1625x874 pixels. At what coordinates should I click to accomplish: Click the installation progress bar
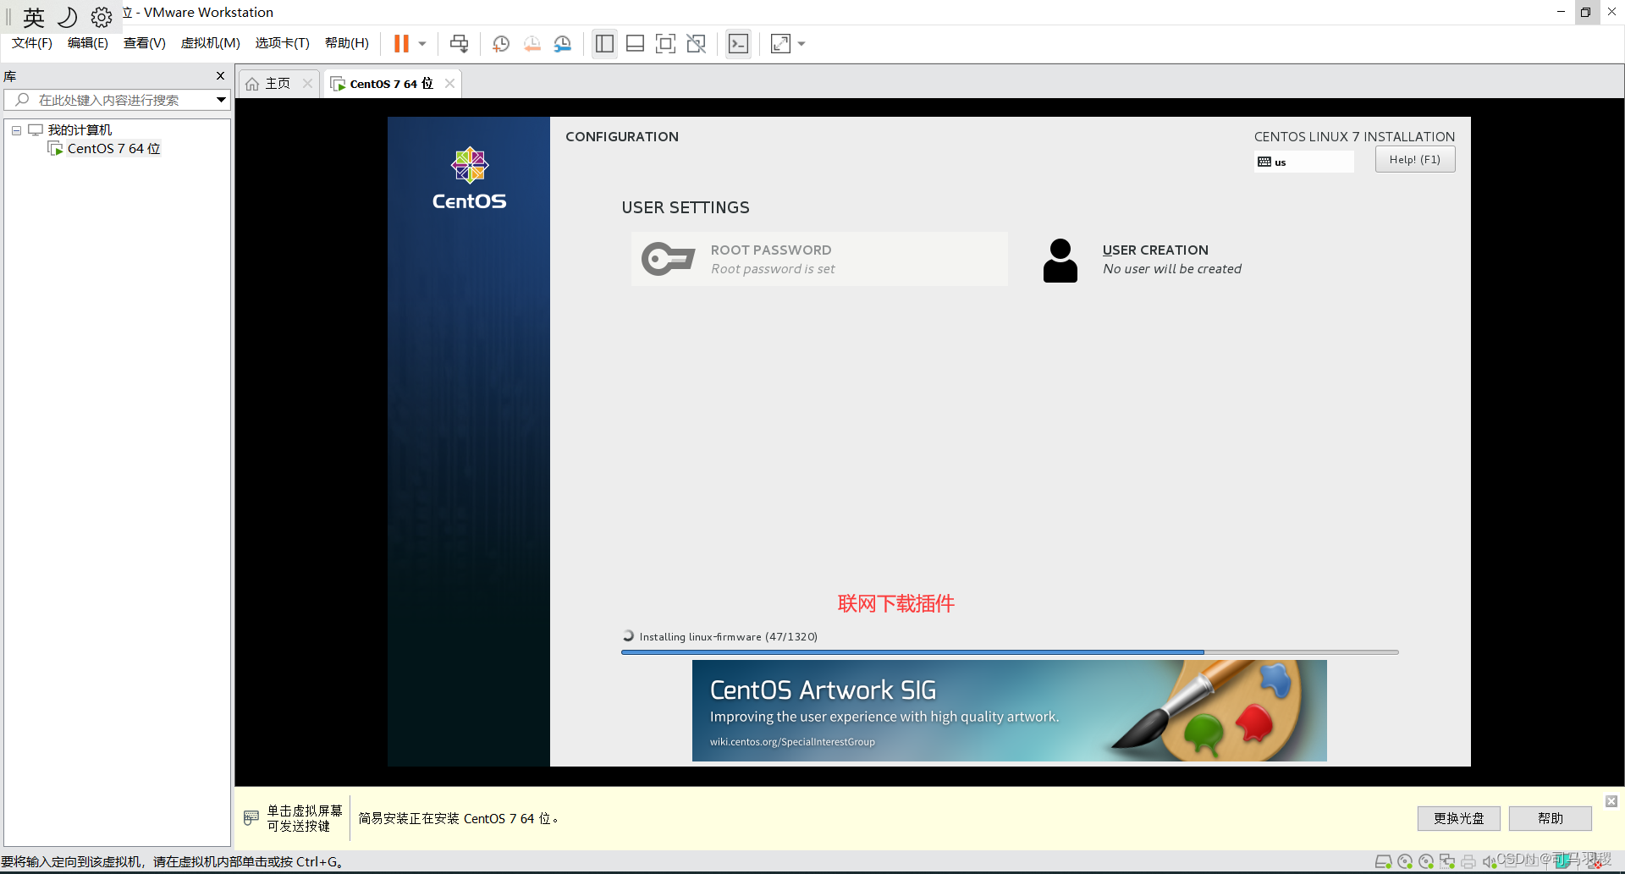tap(1010, 652)
